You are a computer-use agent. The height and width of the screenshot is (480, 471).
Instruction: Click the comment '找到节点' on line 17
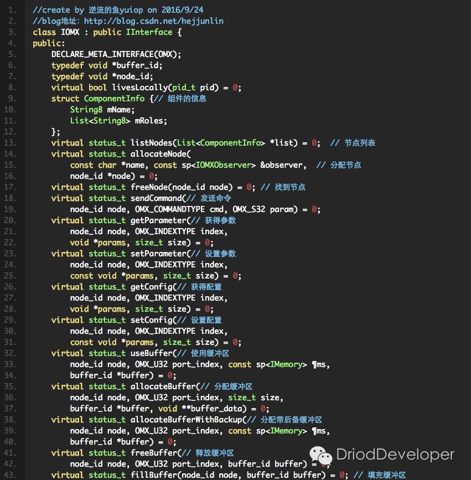click(x=290, y=187)
